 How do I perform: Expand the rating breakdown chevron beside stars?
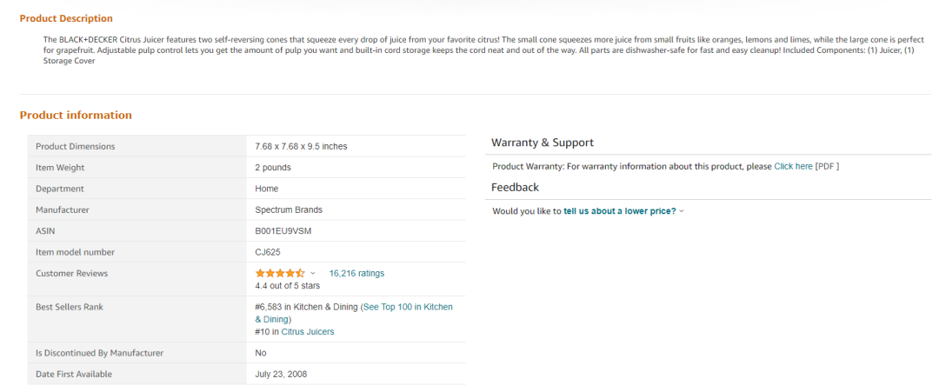[x=313, y=274]
